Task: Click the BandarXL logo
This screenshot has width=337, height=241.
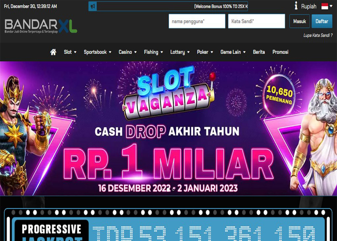Action: pos(41,26)
